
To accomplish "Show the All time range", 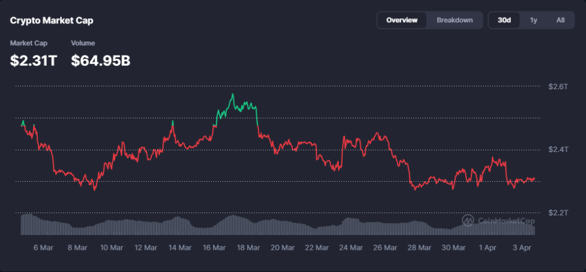I will (x=560, y=20).
